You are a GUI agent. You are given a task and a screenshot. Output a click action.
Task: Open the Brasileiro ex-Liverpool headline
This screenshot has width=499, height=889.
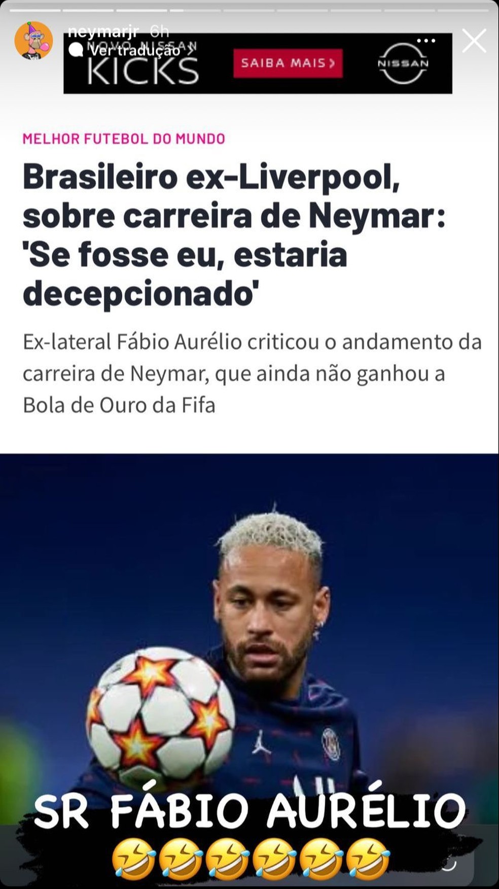point(234,235)
